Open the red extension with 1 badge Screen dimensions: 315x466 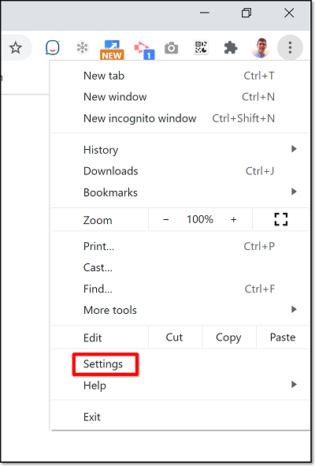144,50
